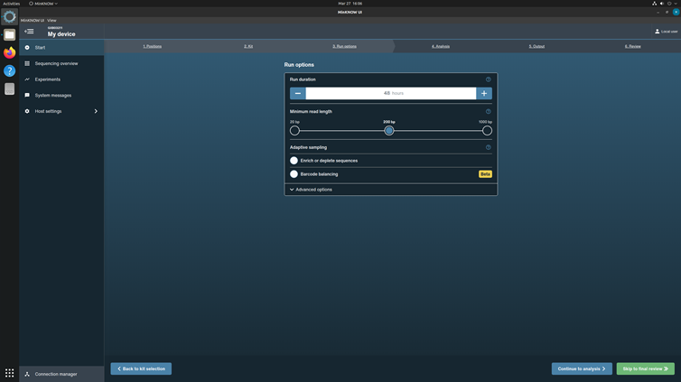Click the Minimum read length help icon

click(489, 112)
